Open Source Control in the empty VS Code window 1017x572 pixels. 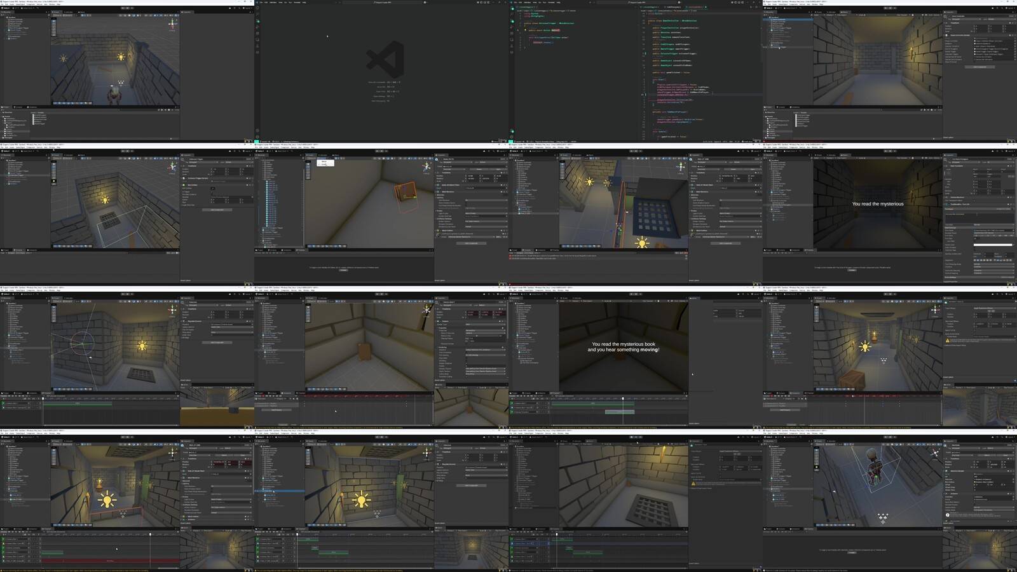pyautogui.click(x=257, y=21)
